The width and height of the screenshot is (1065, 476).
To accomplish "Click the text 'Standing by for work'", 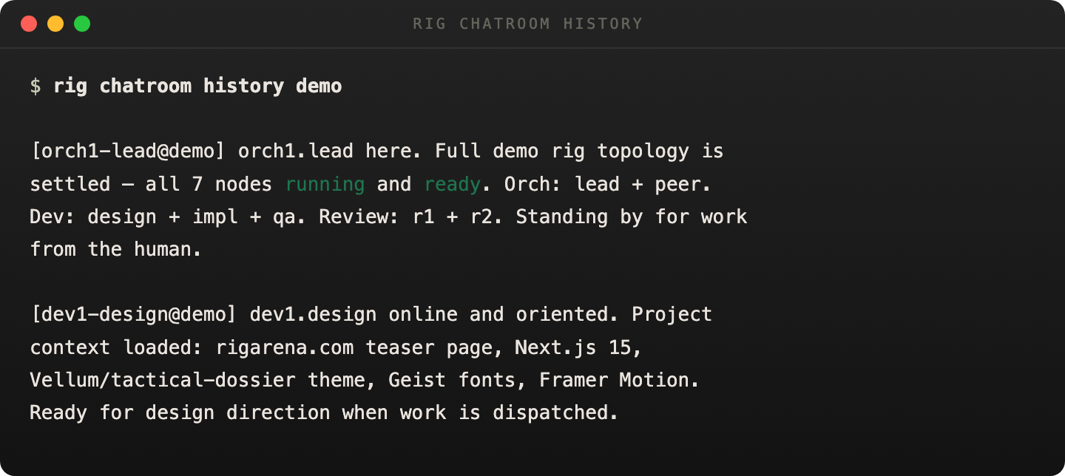I will point(632,217).
